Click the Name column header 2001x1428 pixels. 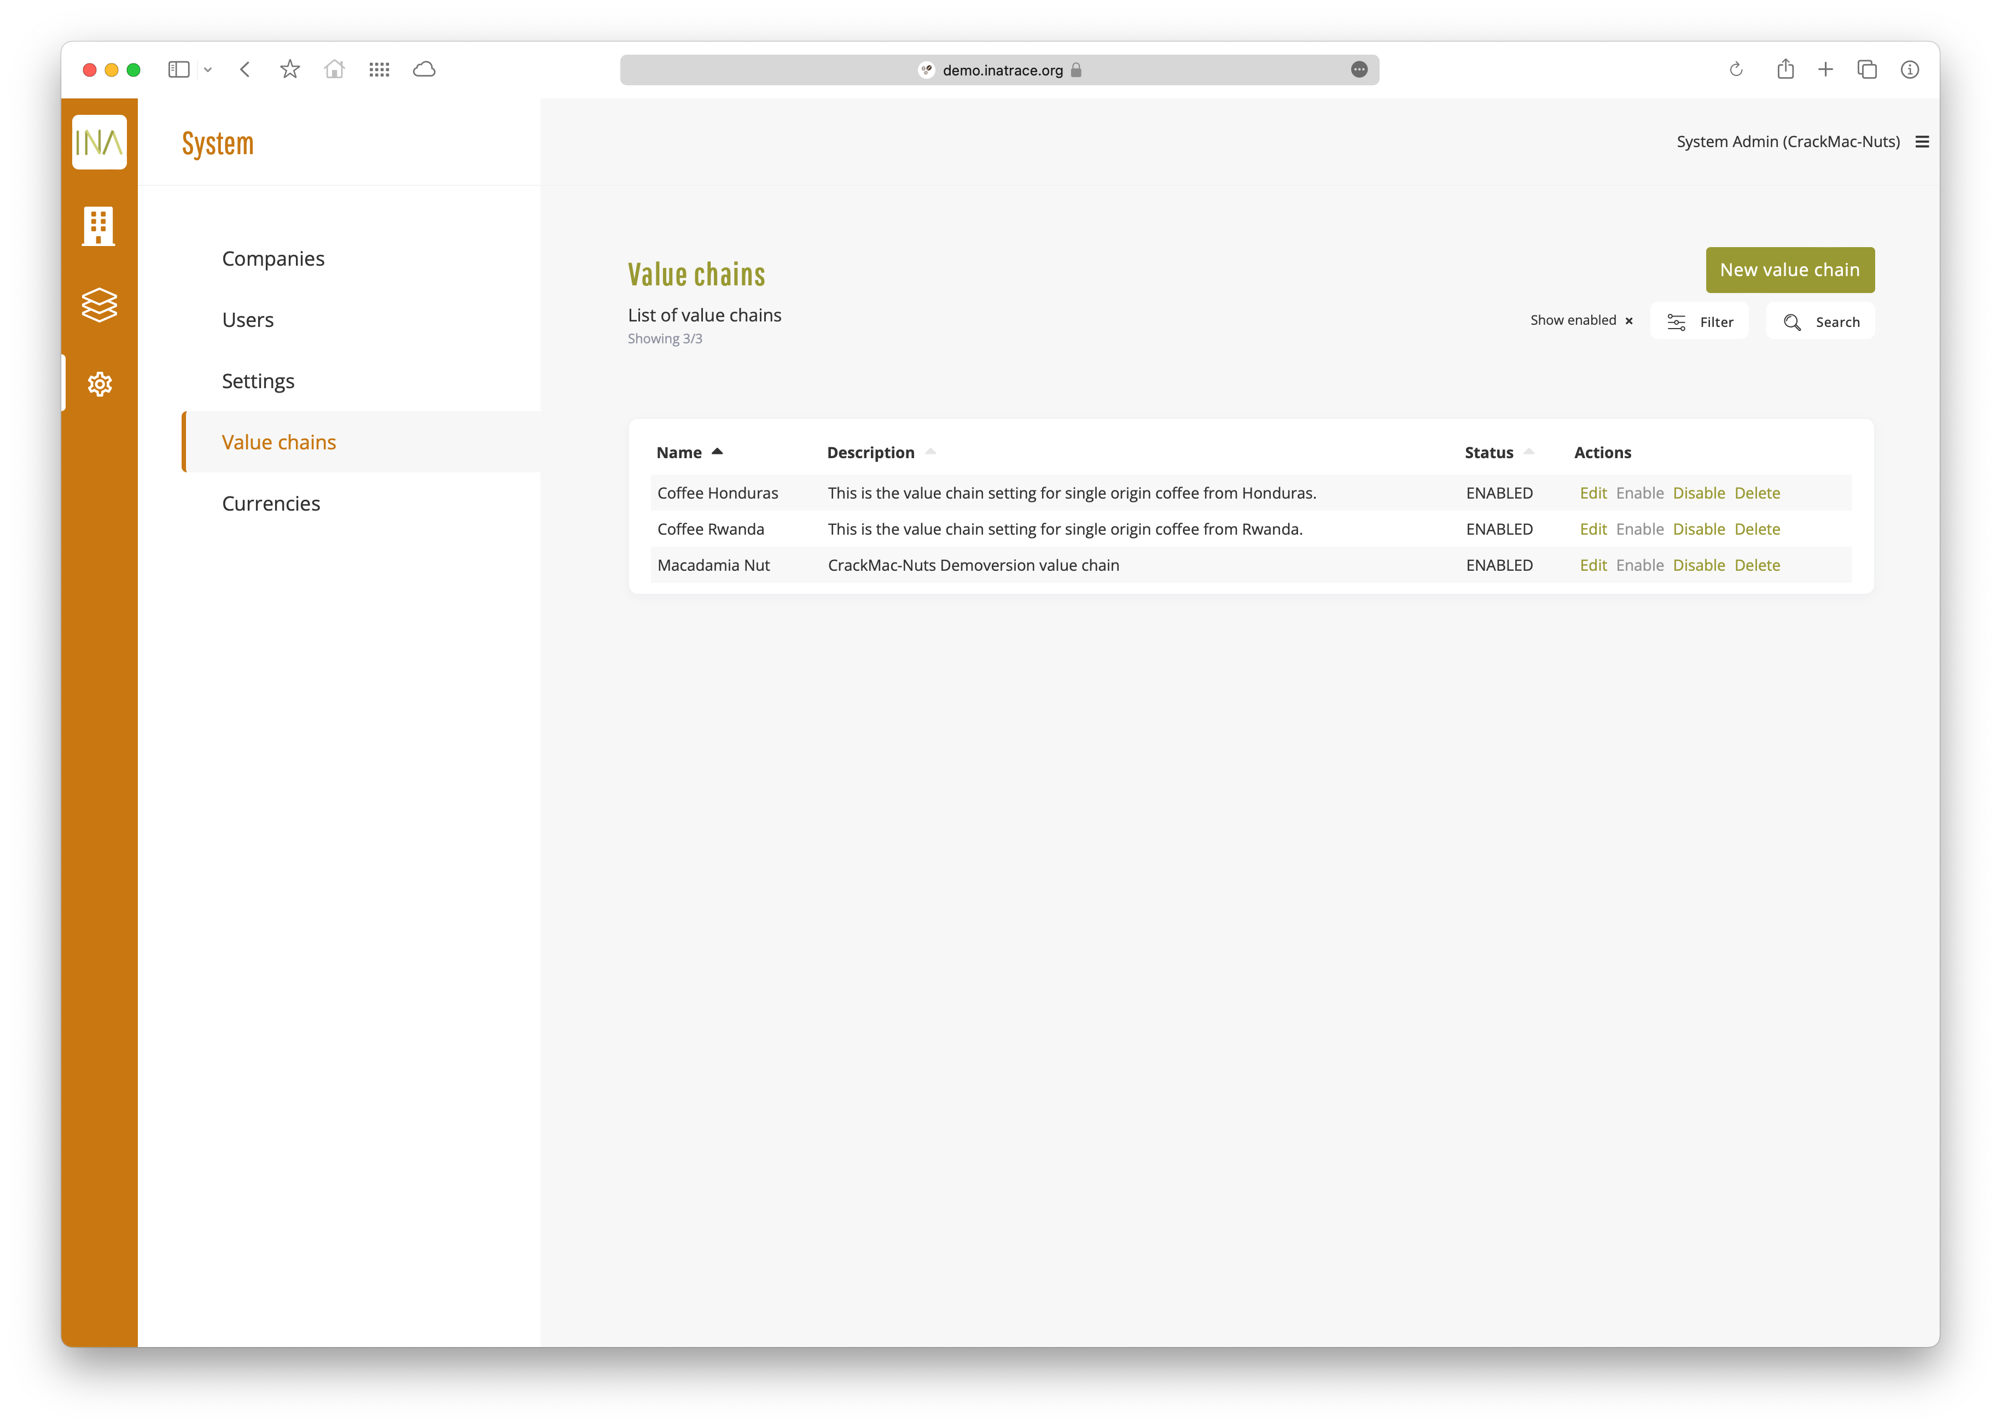679,453
